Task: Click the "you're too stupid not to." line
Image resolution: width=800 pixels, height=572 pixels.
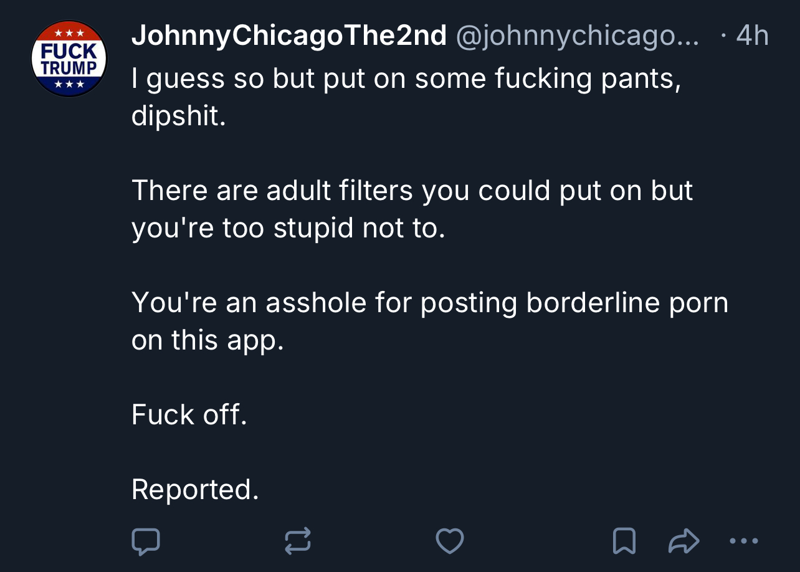Action: point(288,228)
